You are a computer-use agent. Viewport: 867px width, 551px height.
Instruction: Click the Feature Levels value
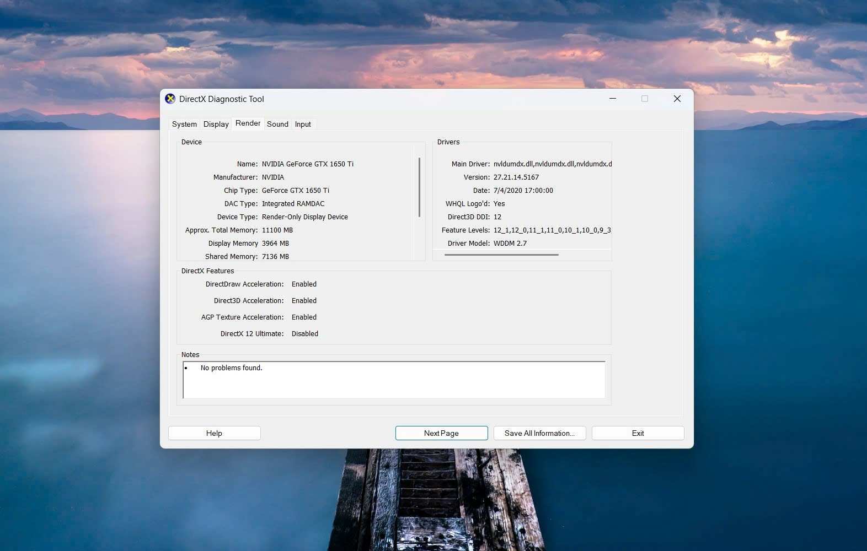[552, 230]
